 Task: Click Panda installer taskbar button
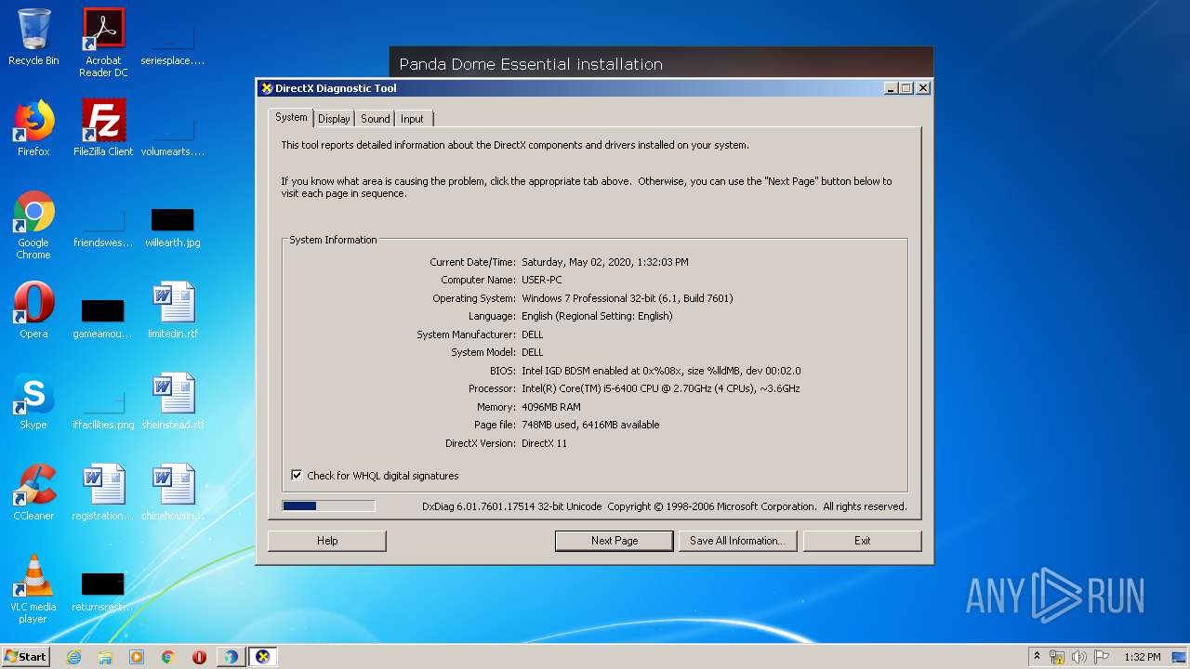pos(231,657)
